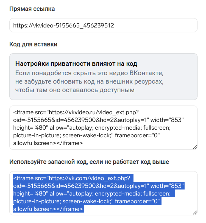Click the direct link field with vkvideo URL
Image resolution: width=206 pixels, height=223 pixels.
click(103, 25)
